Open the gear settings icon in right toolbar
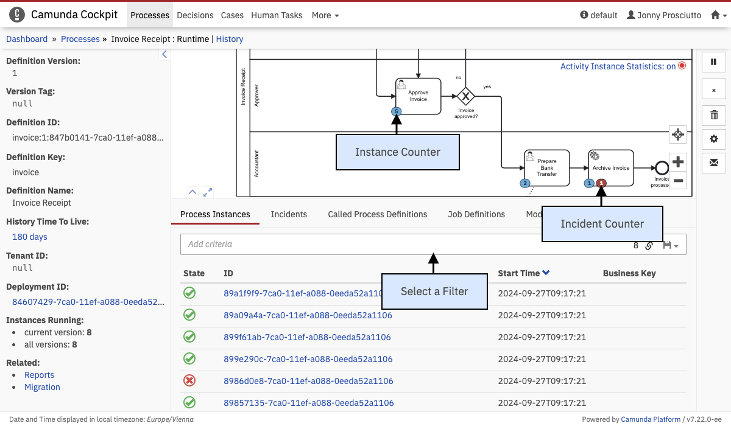 coord(714,139)
